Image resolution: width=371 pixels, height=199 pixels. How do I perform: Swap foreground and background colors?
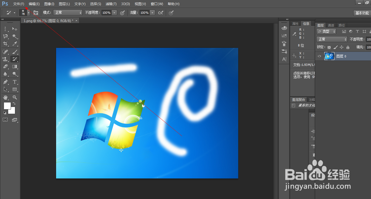coord(14,104)
